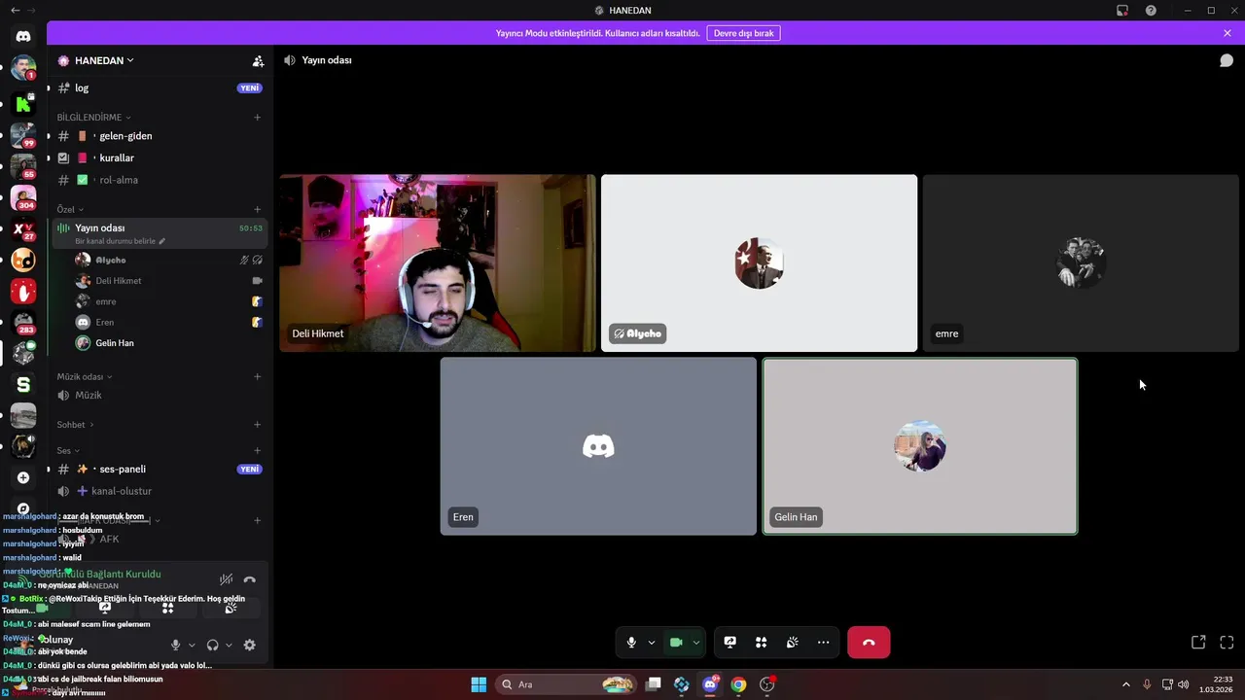
Task: Click Gelin Han in voice member list
Action: pos(168,343)
